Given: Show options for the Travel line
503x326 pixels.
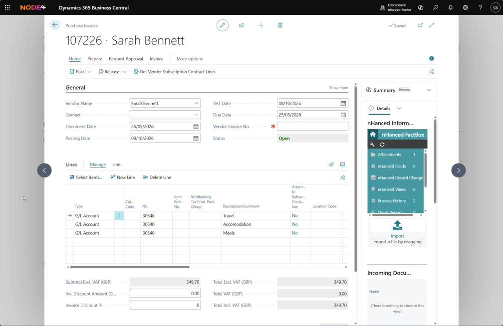Looking at the screenshot, I should 119,216.
